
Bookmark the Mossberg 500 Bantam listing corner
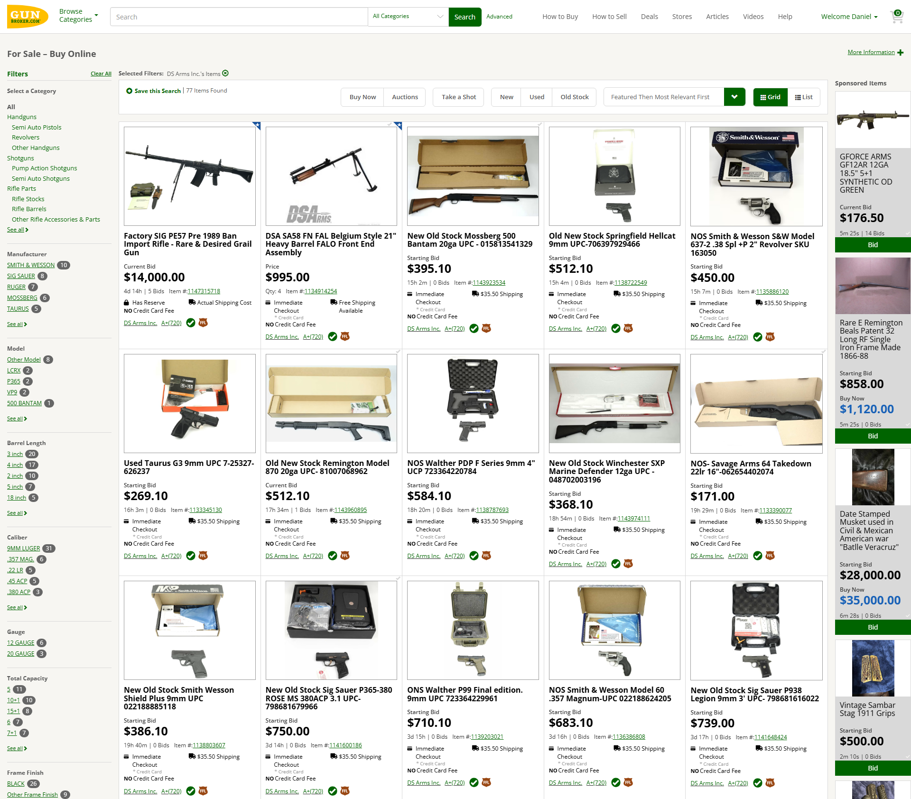point(539,125)
